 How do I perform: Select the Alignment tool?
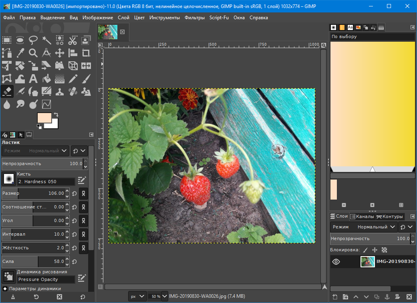click(x=73, y=53)
